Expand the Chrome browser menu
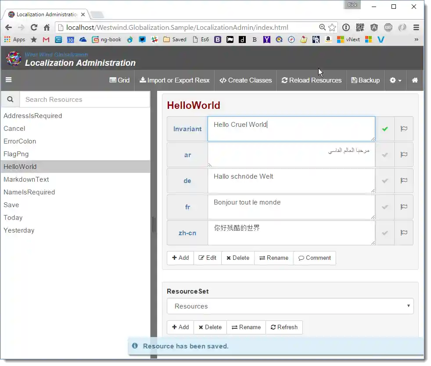 pyautogui.click(x=415, y=27)
